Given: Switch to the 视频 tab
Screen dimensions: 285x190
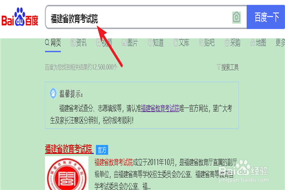Looking at the screenshot, I should (104, 43).
